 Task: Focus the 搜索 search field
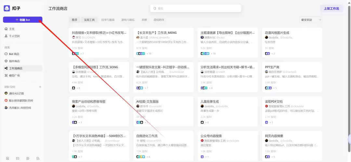tap(195, 8)
